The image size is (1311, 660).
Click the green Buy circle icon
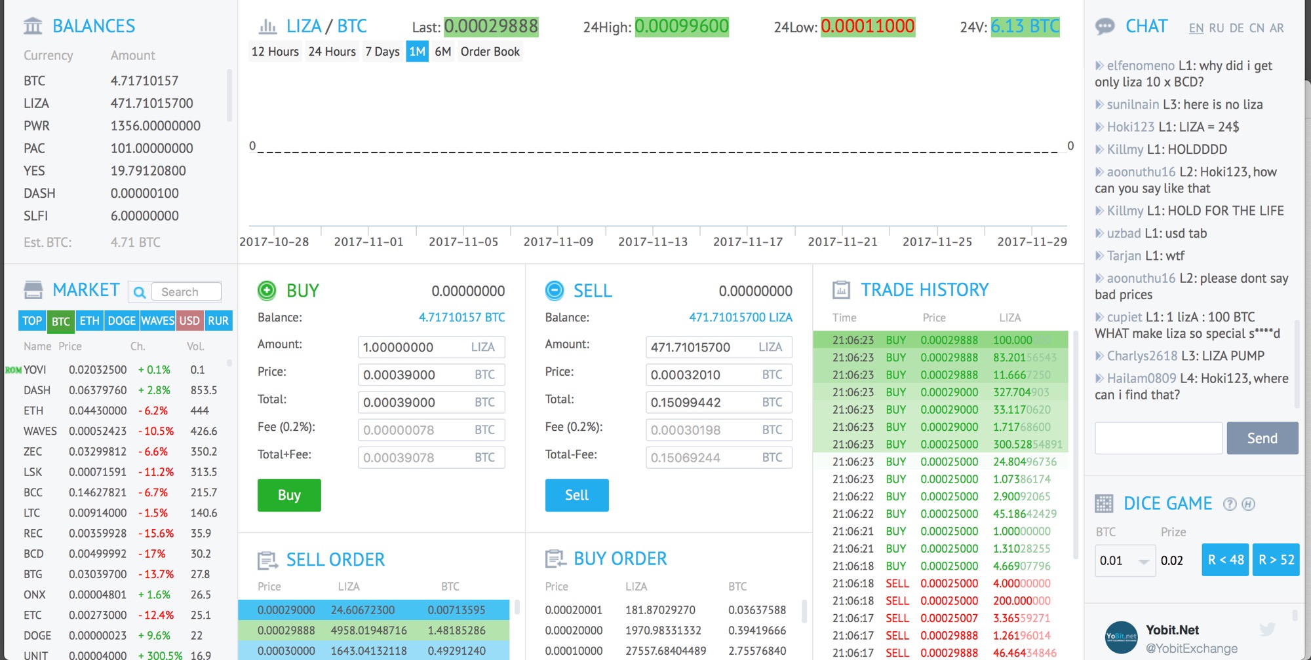pyautogui.click(x=267, y=290)
